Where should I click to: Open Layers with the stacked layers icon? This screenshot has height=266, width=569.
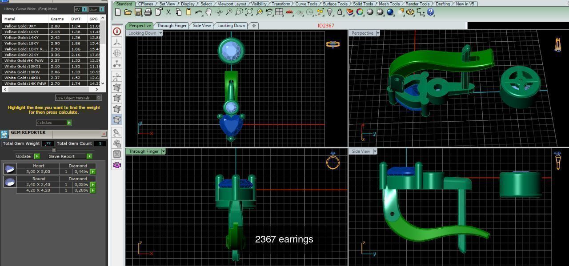[x=350, y=12]
